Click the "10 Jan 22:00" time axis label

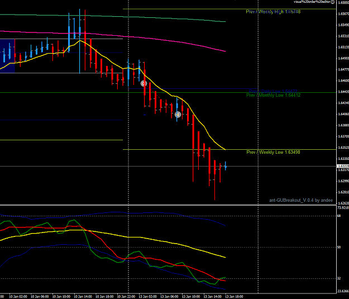[x=126, y=297]
